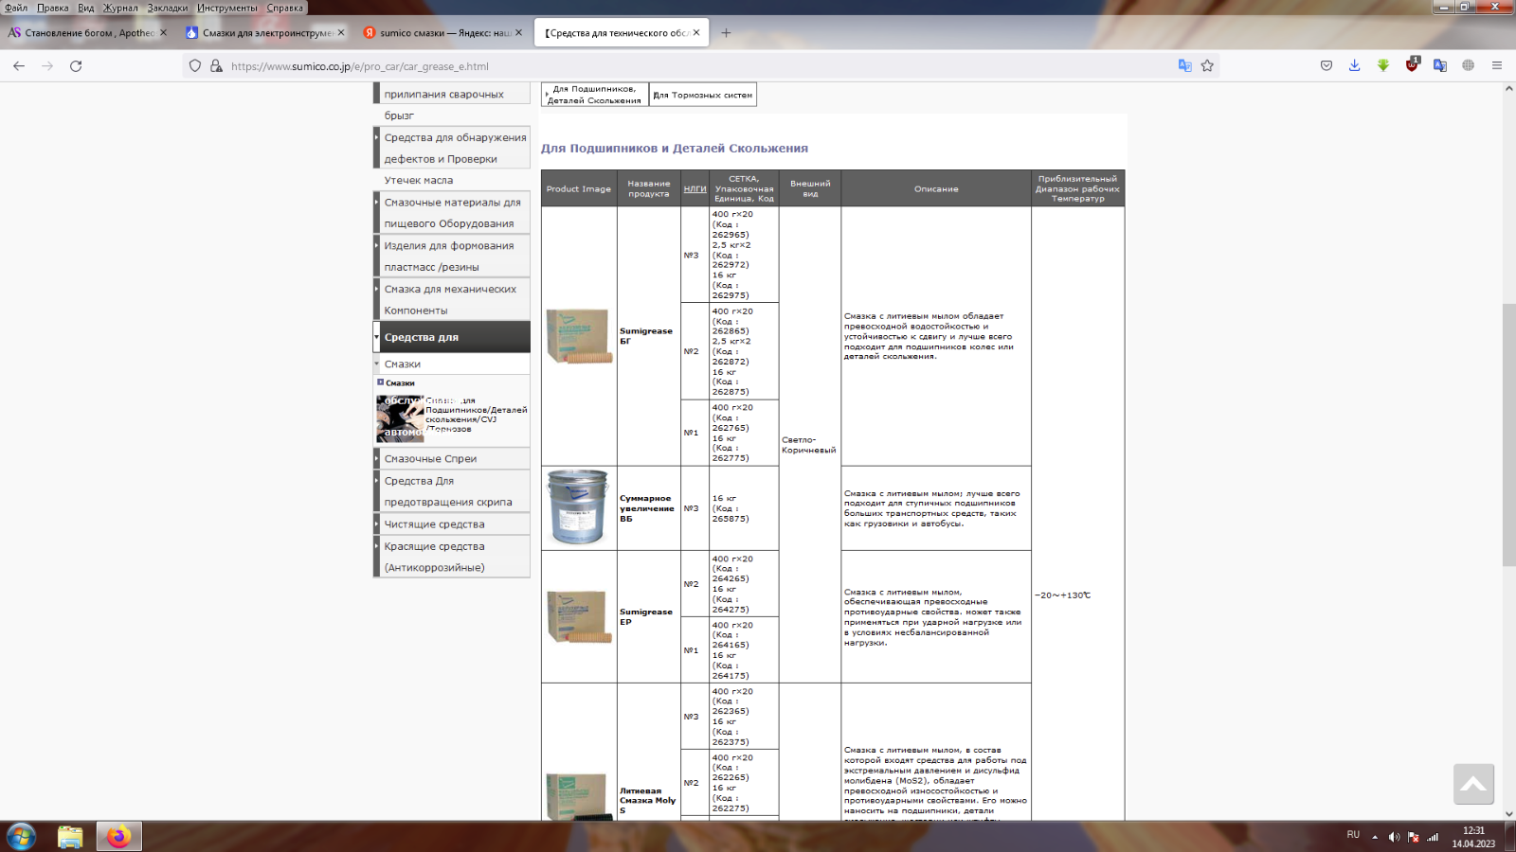Open sidebar greases thumbnail image
This screenshot has height=852, width=1516.
400,418
